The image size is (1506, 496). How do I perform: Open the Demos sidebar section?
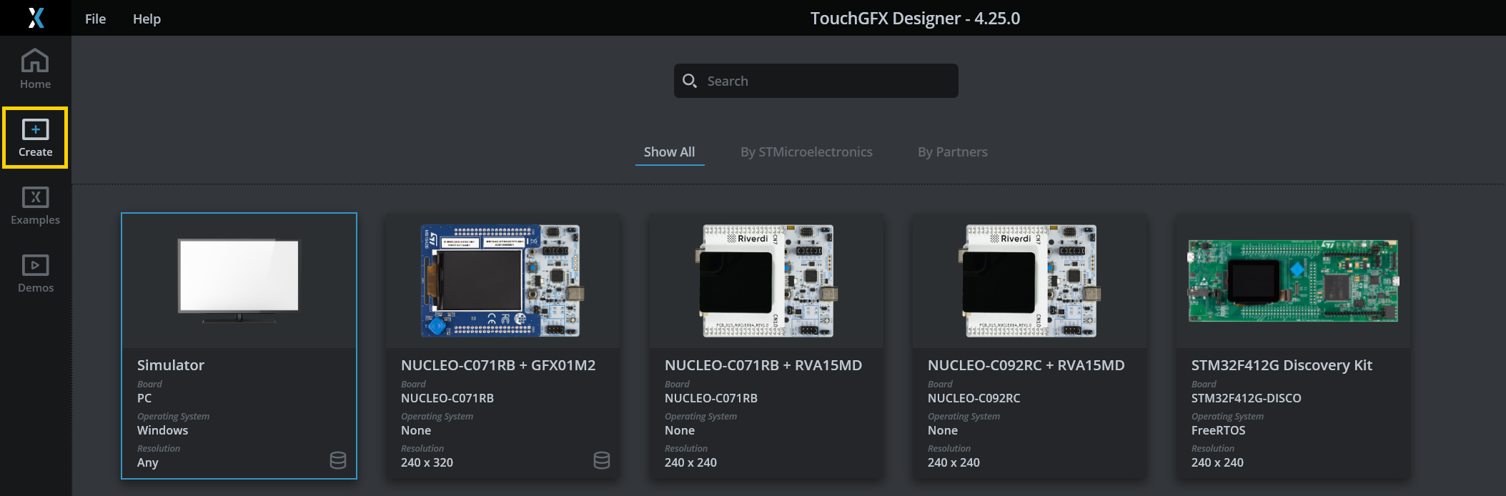pos(35,274)
